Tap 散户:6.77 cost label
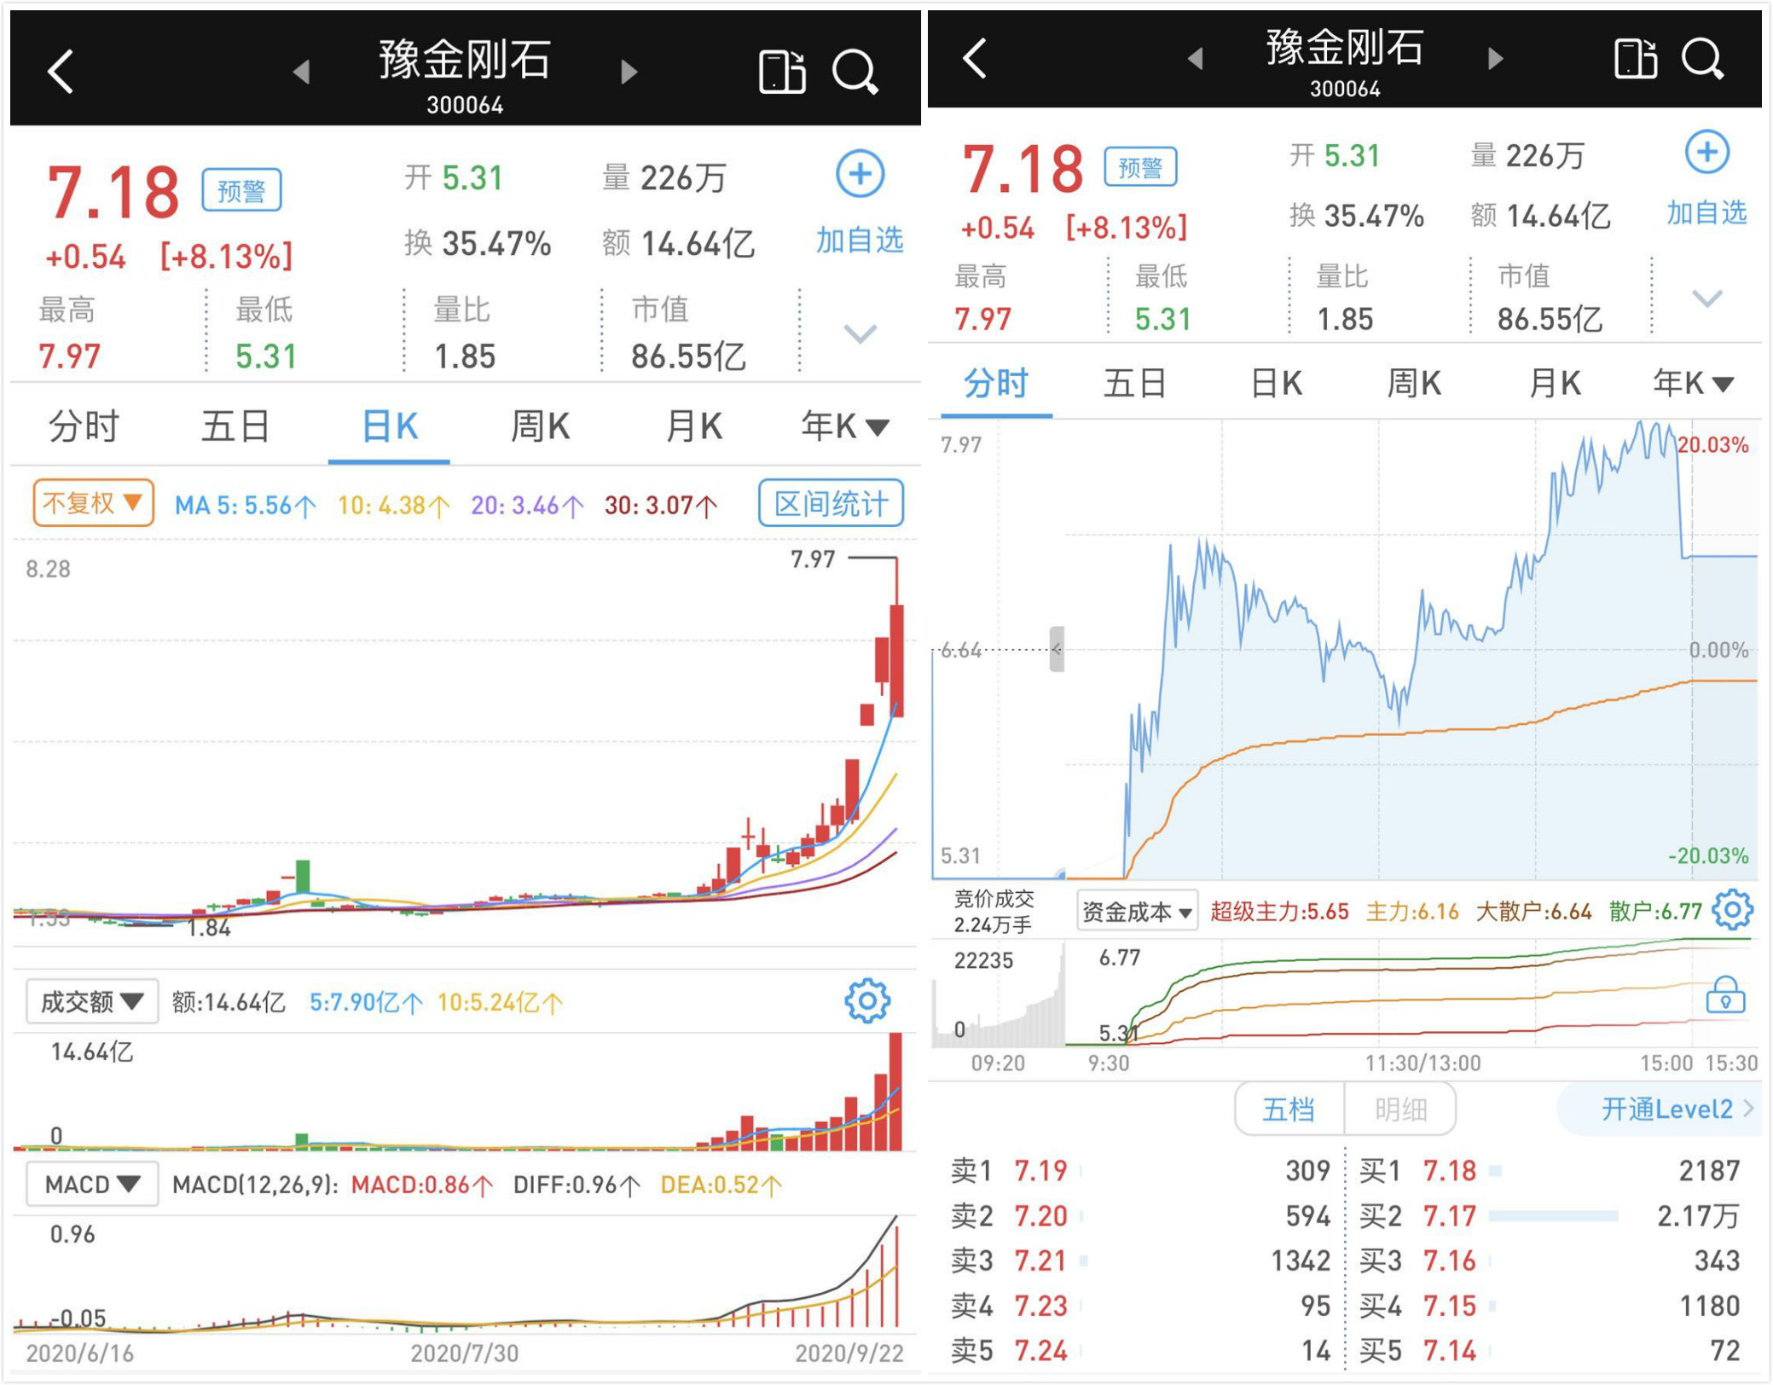 [x=1655, y=912]
